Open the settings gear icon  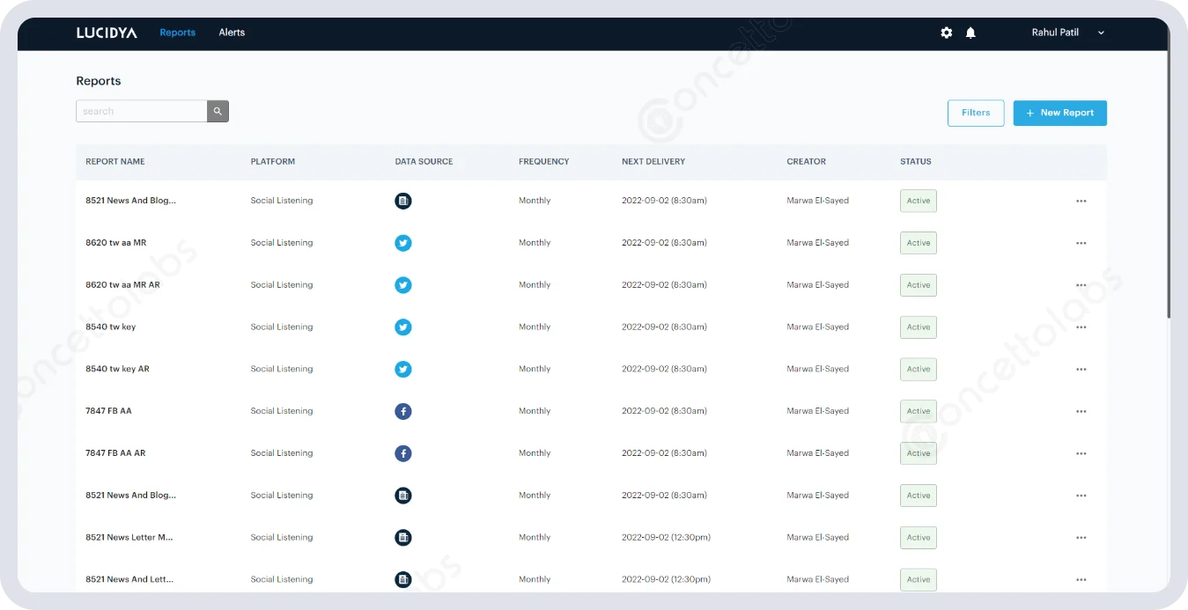click(x=946, y=32)
